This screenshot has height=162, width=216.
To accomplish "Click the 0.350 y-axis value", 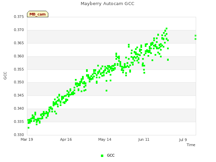I will click(x=19, y=82).
